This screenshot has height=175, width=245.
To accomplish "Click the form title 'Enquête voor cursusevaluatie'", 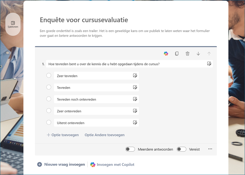I will pyautogui.click(x=84, y=20).
